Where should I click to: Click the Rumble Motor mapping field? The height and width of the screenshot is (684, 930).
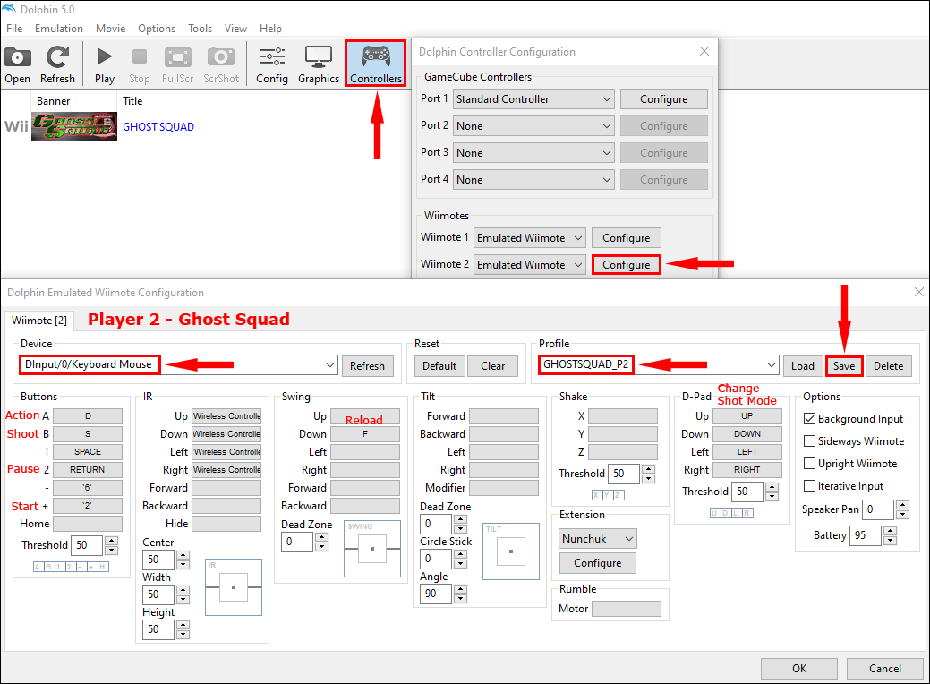(x=627, y=609)
